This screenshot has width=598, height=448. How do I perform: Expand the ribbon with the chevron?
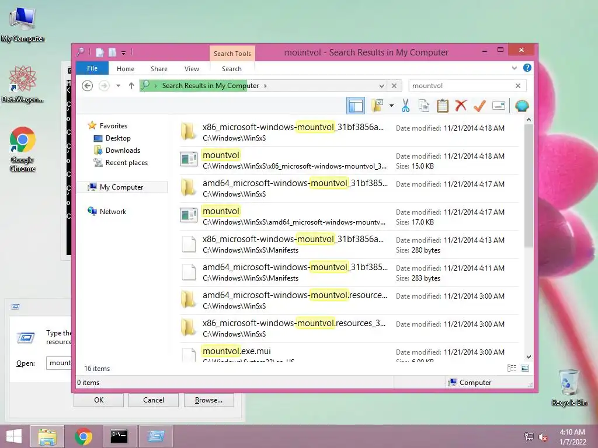pyautogui.click(x=514, y=68)
